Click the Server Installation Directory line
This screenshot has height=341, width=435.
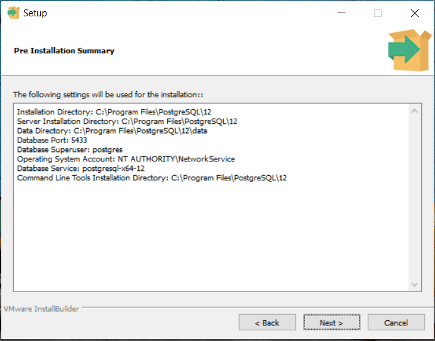pos(127,121)
